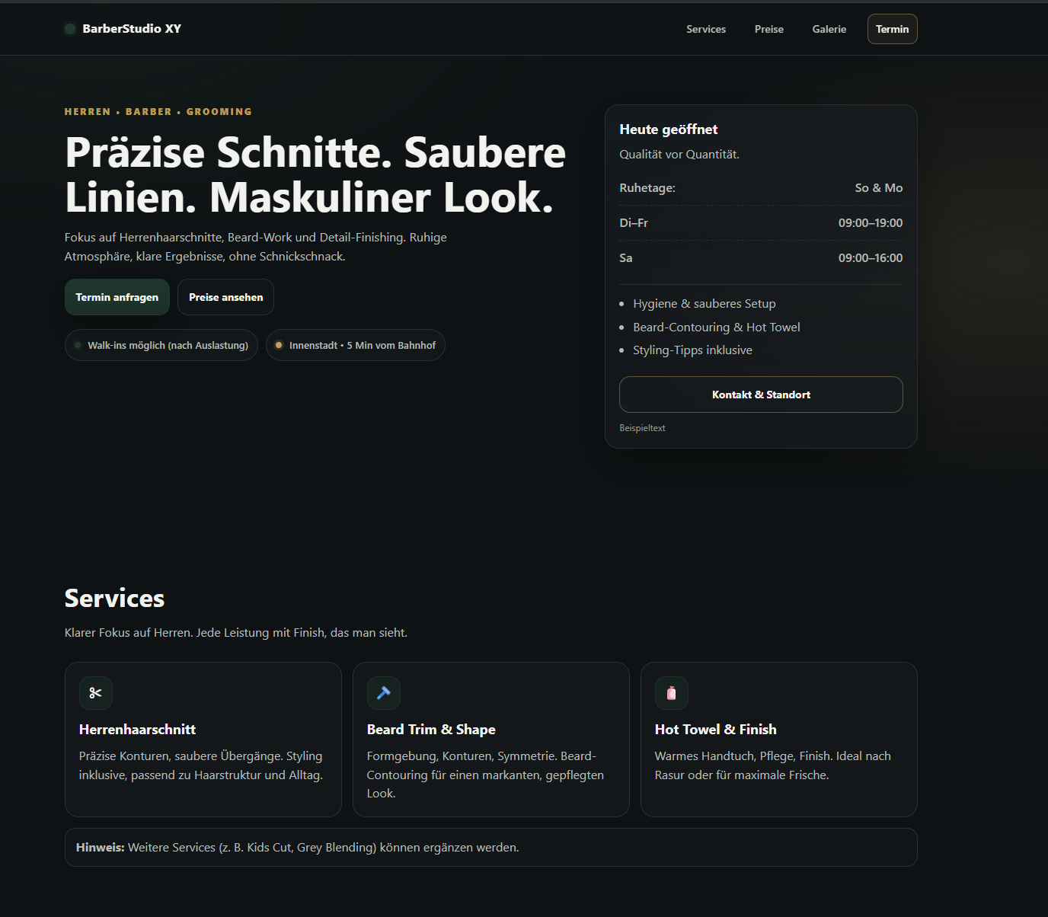Click the bottle icon on Hot Towel card
1048x917 pixels.
671,693
